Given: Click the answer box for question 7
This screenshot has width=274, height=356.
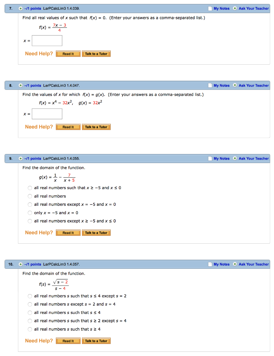Looking at the screenshot, I should [47, 40].
